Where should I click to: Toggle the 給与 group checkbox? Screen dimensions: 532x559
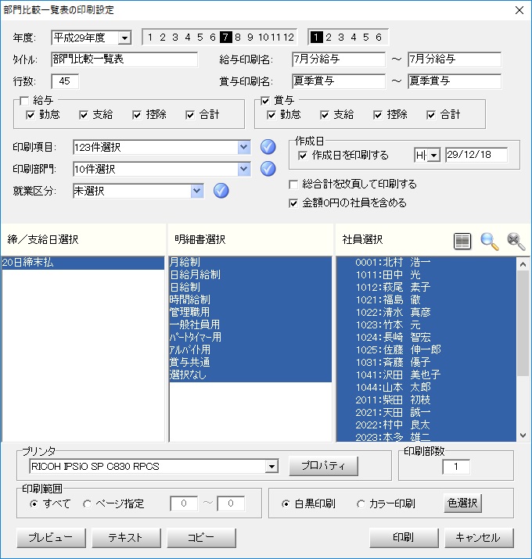(x=24, y=101)
